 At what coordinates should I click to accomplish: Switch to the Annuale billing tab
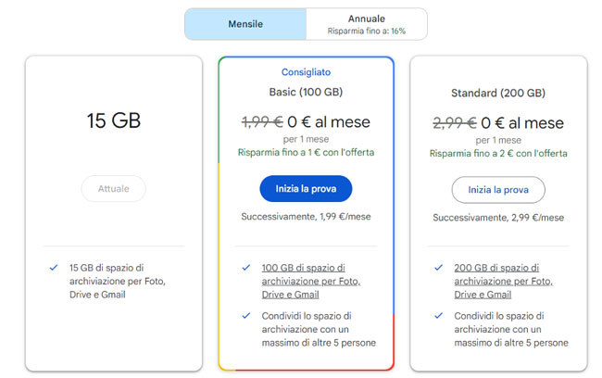[x=367, y=24]
